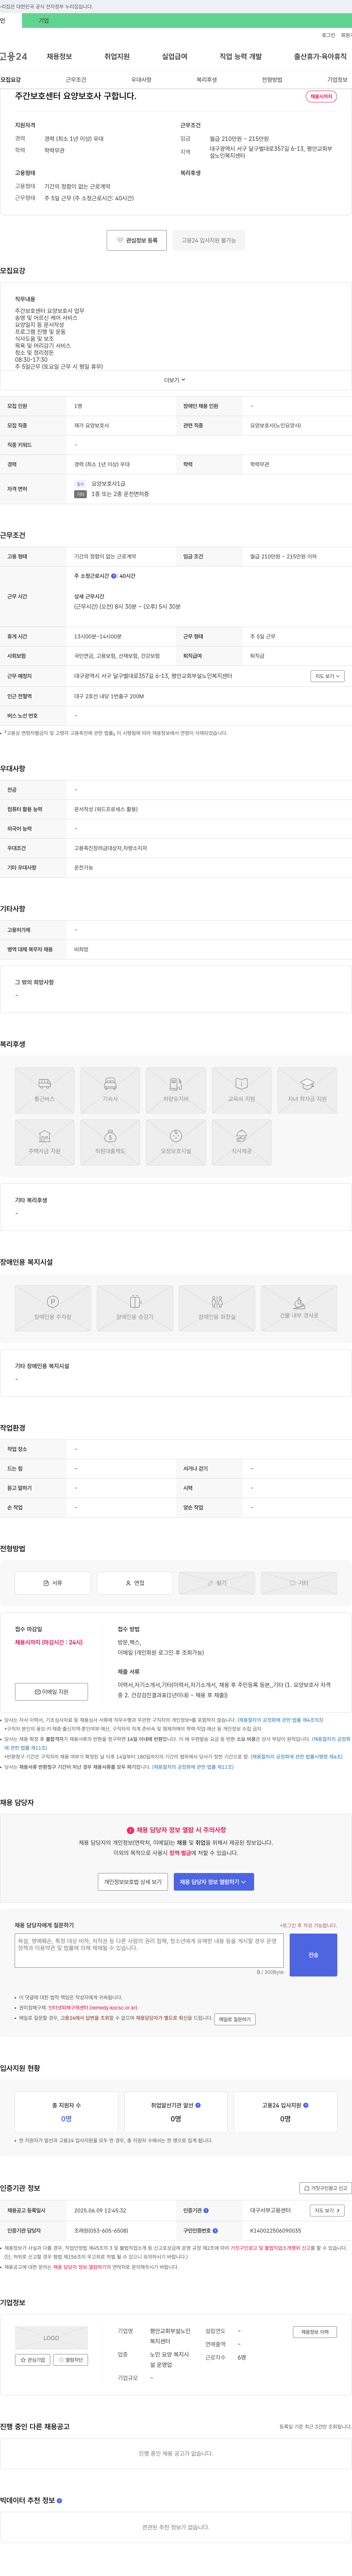
Task: Click the 장애인용 화장실 icon
Action: pyautogui.click(x=217, y=1308)
